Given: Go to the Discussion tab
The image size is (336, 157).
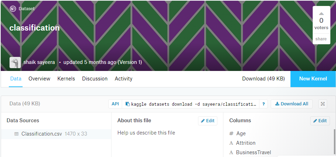Looking at the screenshot, I should 95,79.
